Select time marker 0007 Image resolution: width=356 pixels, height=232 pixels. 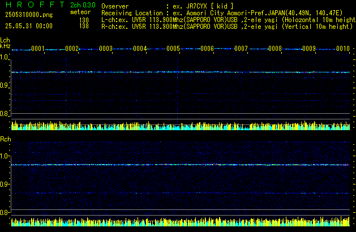[x=241, y=49]
